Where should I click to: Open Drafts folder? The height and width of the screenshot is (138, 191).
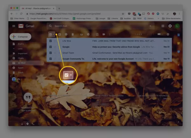21,44
